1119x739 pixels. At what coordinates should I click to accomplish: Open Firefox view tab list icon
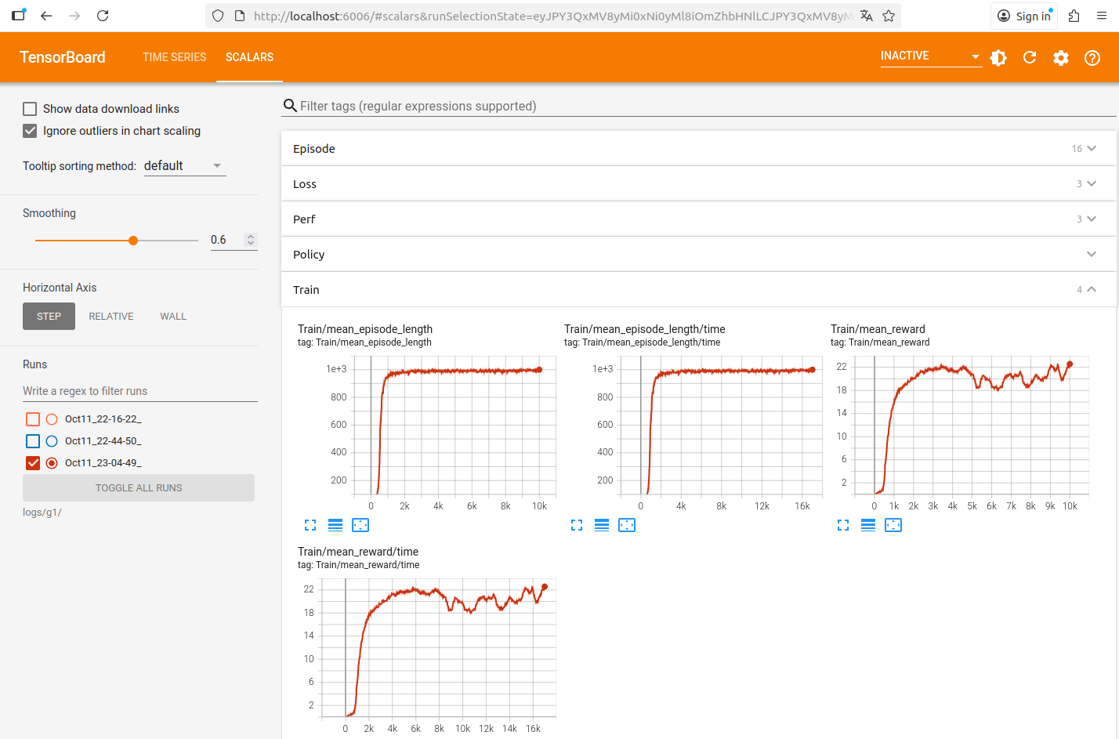18,16
